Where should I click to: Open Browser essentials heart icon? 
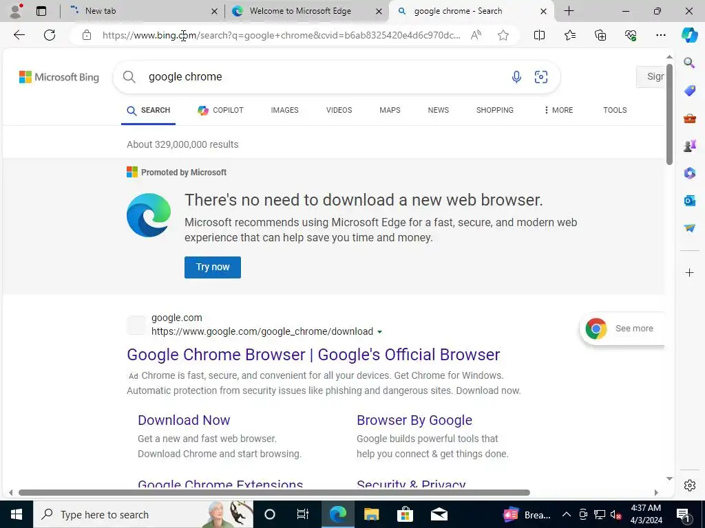[x=631, y=35]
